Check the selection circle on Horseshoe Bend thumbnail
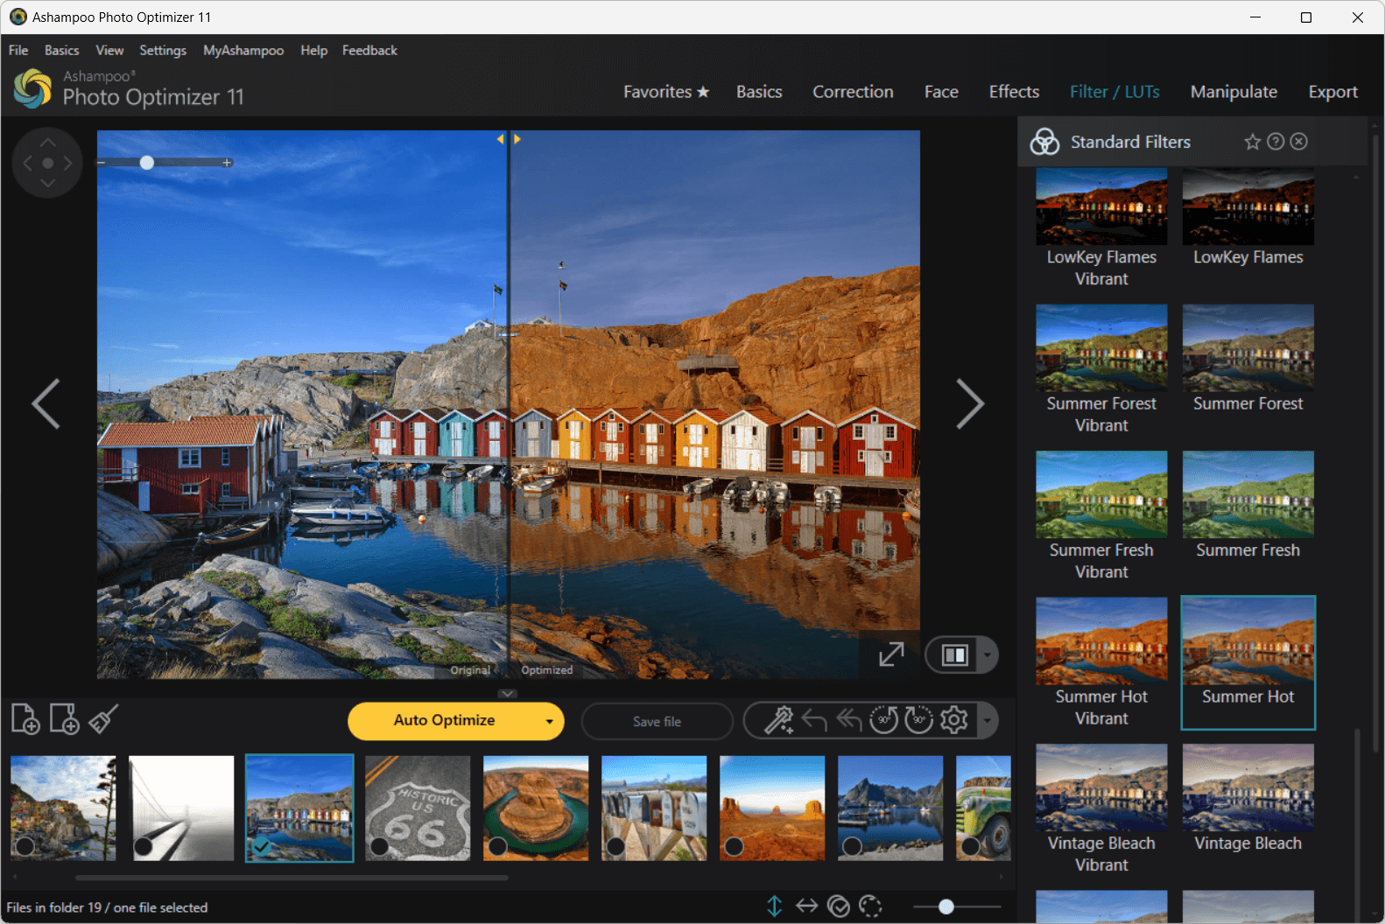 tap(497, 846)
